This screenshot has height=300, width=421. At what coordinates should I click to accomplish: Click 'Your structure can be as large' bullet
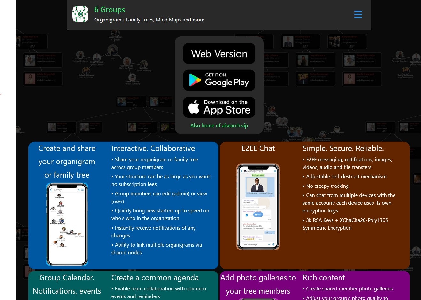pos(161,180)
